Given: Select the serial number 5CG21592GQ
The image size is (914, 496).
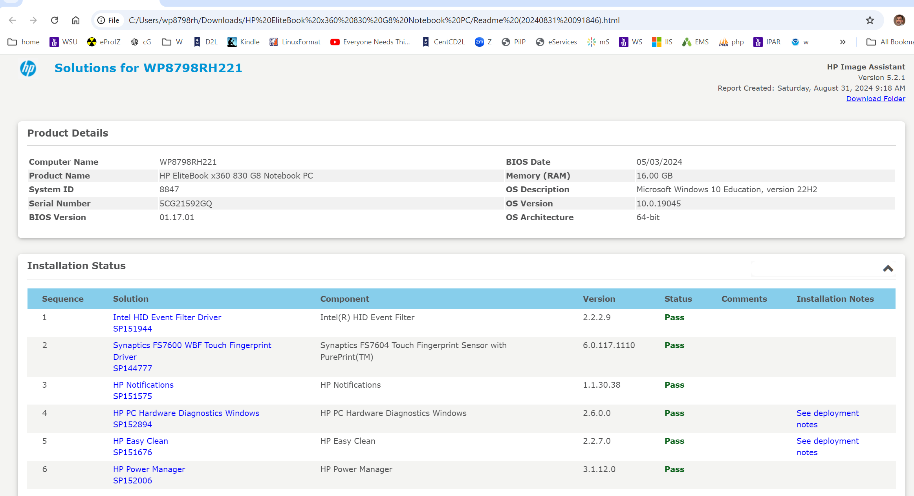Looking at the screenshot, I should 186,204.
